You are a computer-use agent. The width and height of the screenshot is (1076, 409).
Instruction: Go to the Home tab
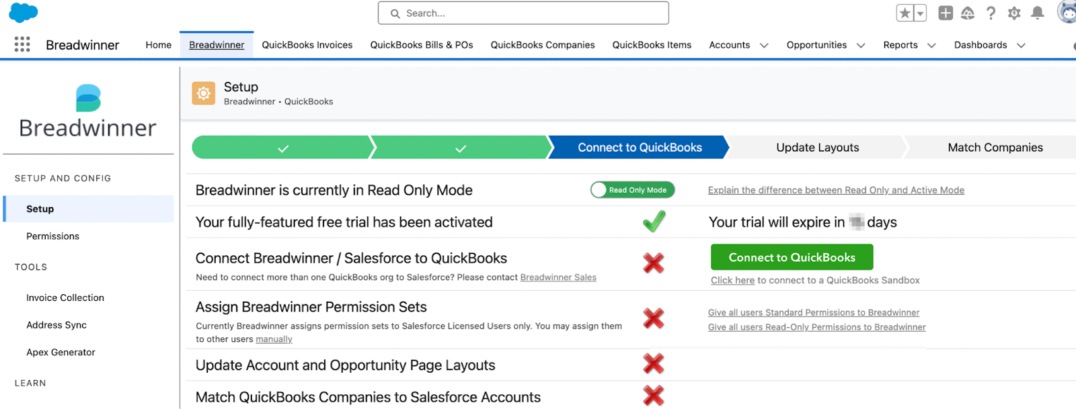(159, 45)
